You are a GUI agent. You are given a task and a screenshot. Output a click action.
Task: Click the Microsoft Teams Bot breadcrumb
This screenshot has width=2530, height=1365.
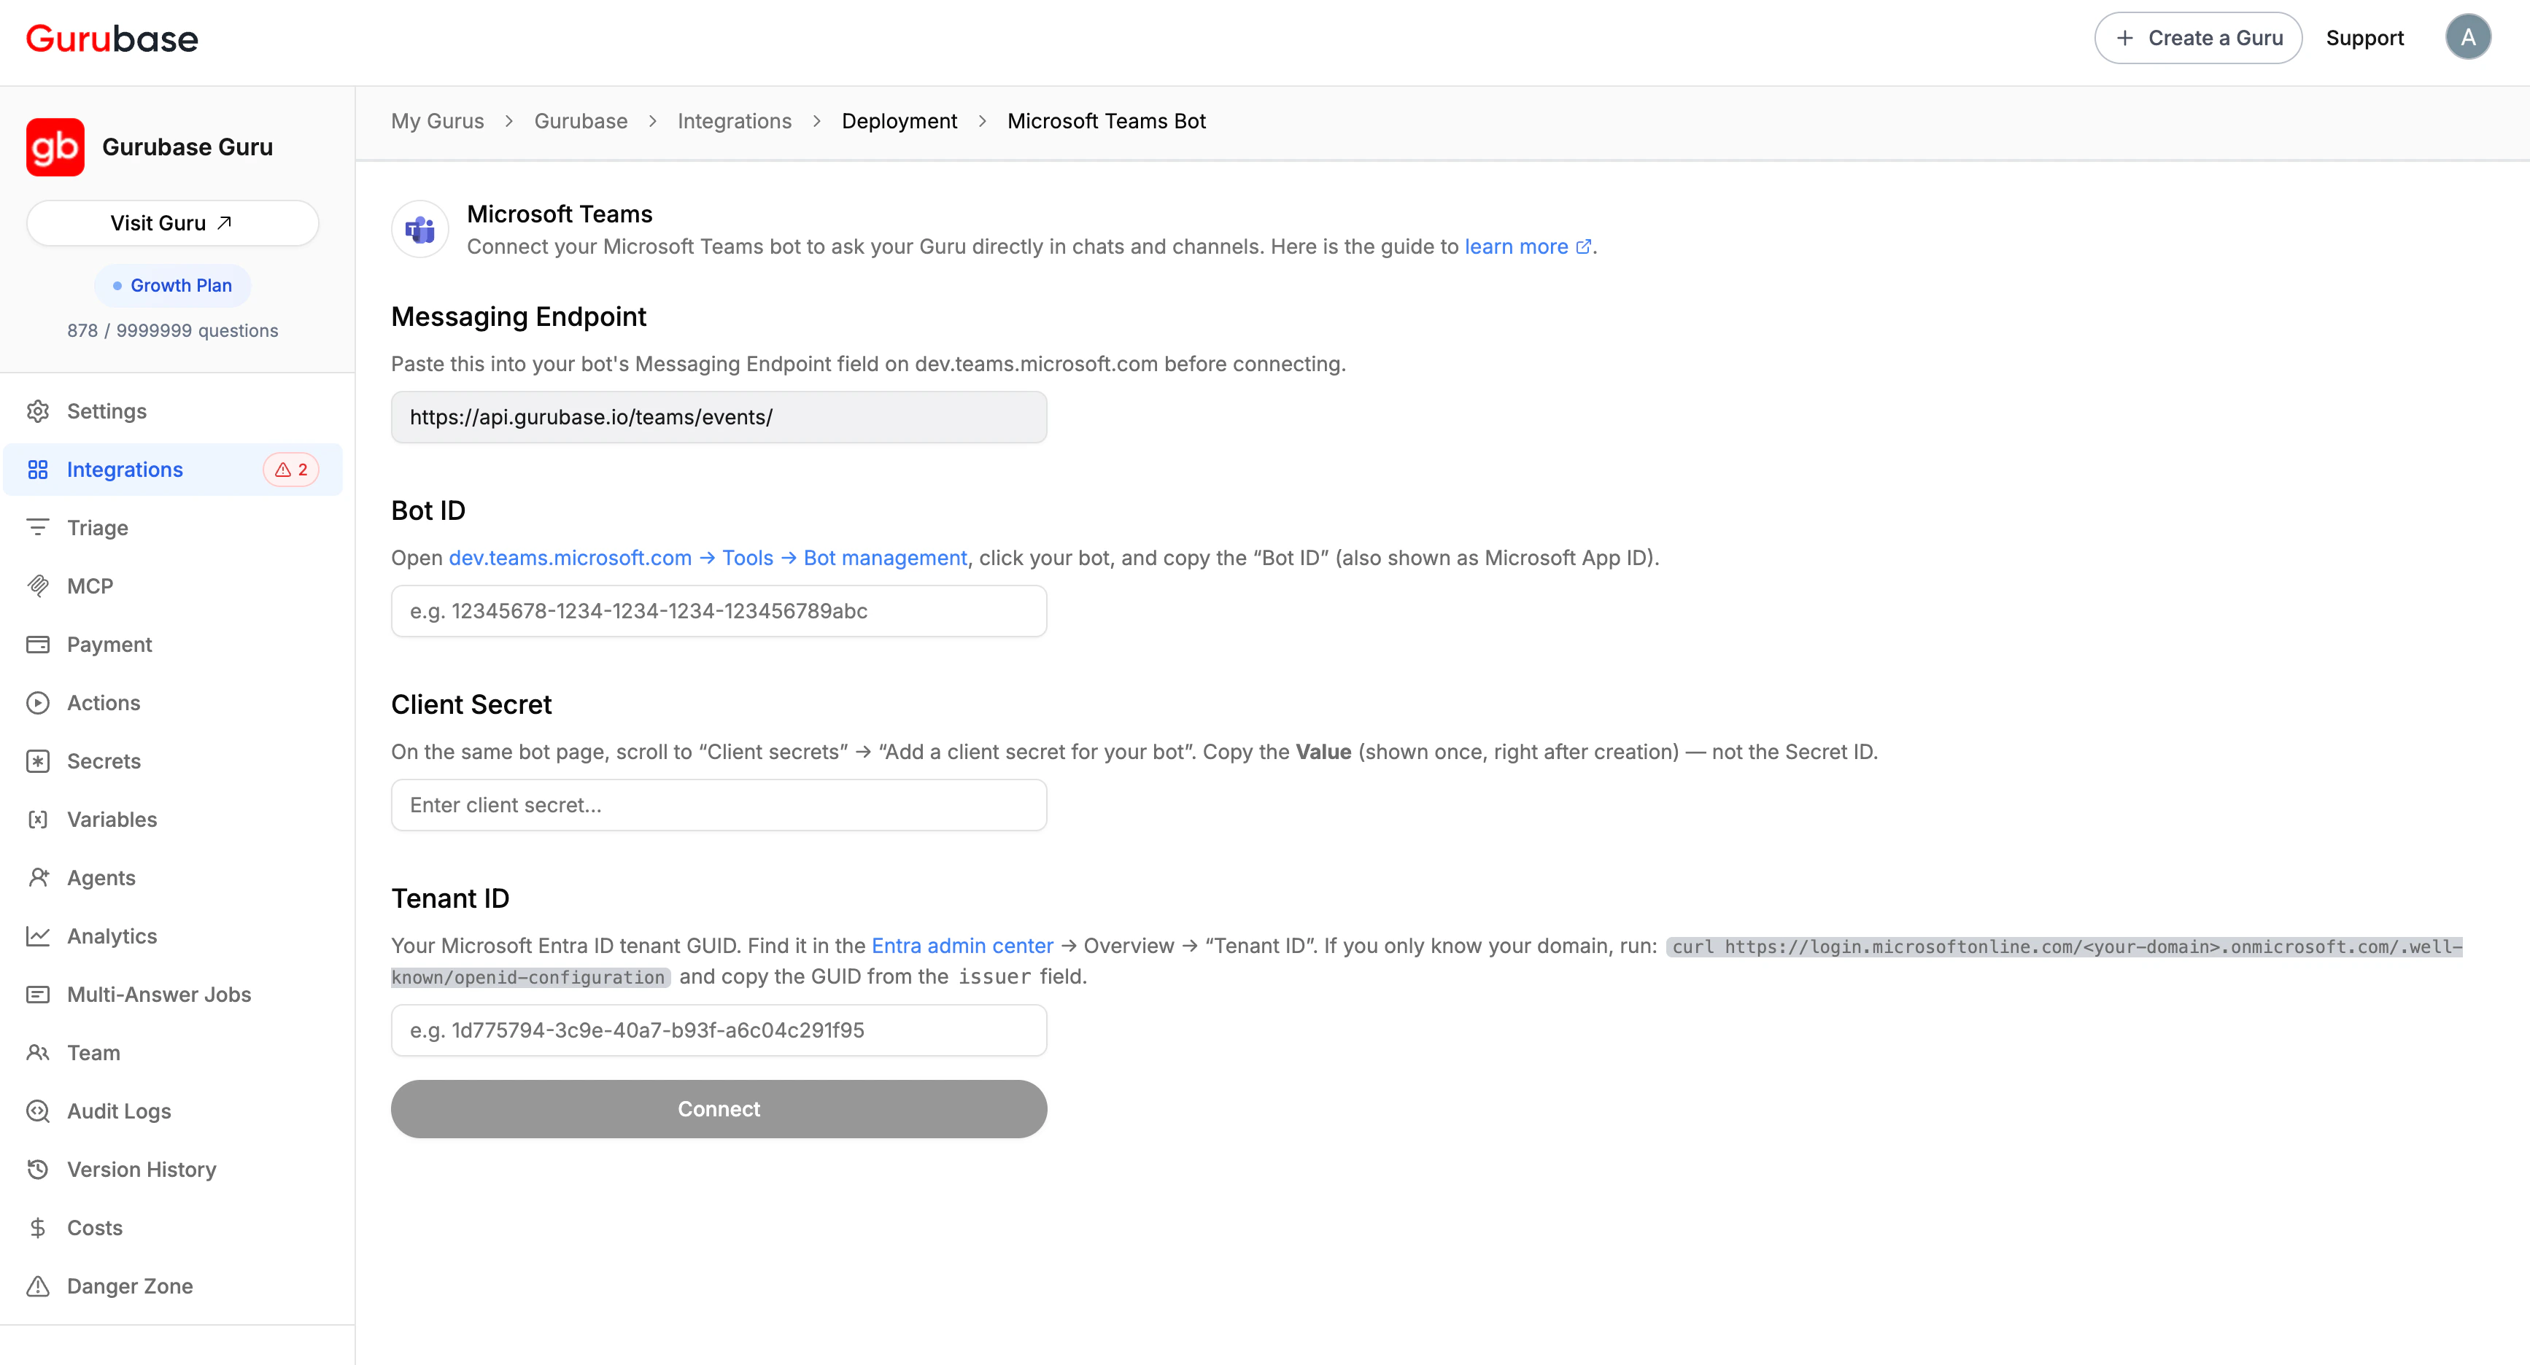[x=1106, y=121]
